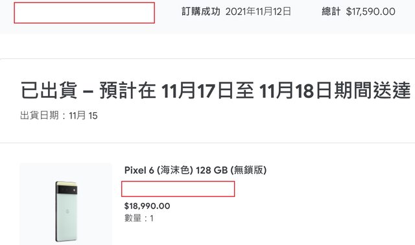
Task: Click the product price $18,990.00
Action: (147, 206)
